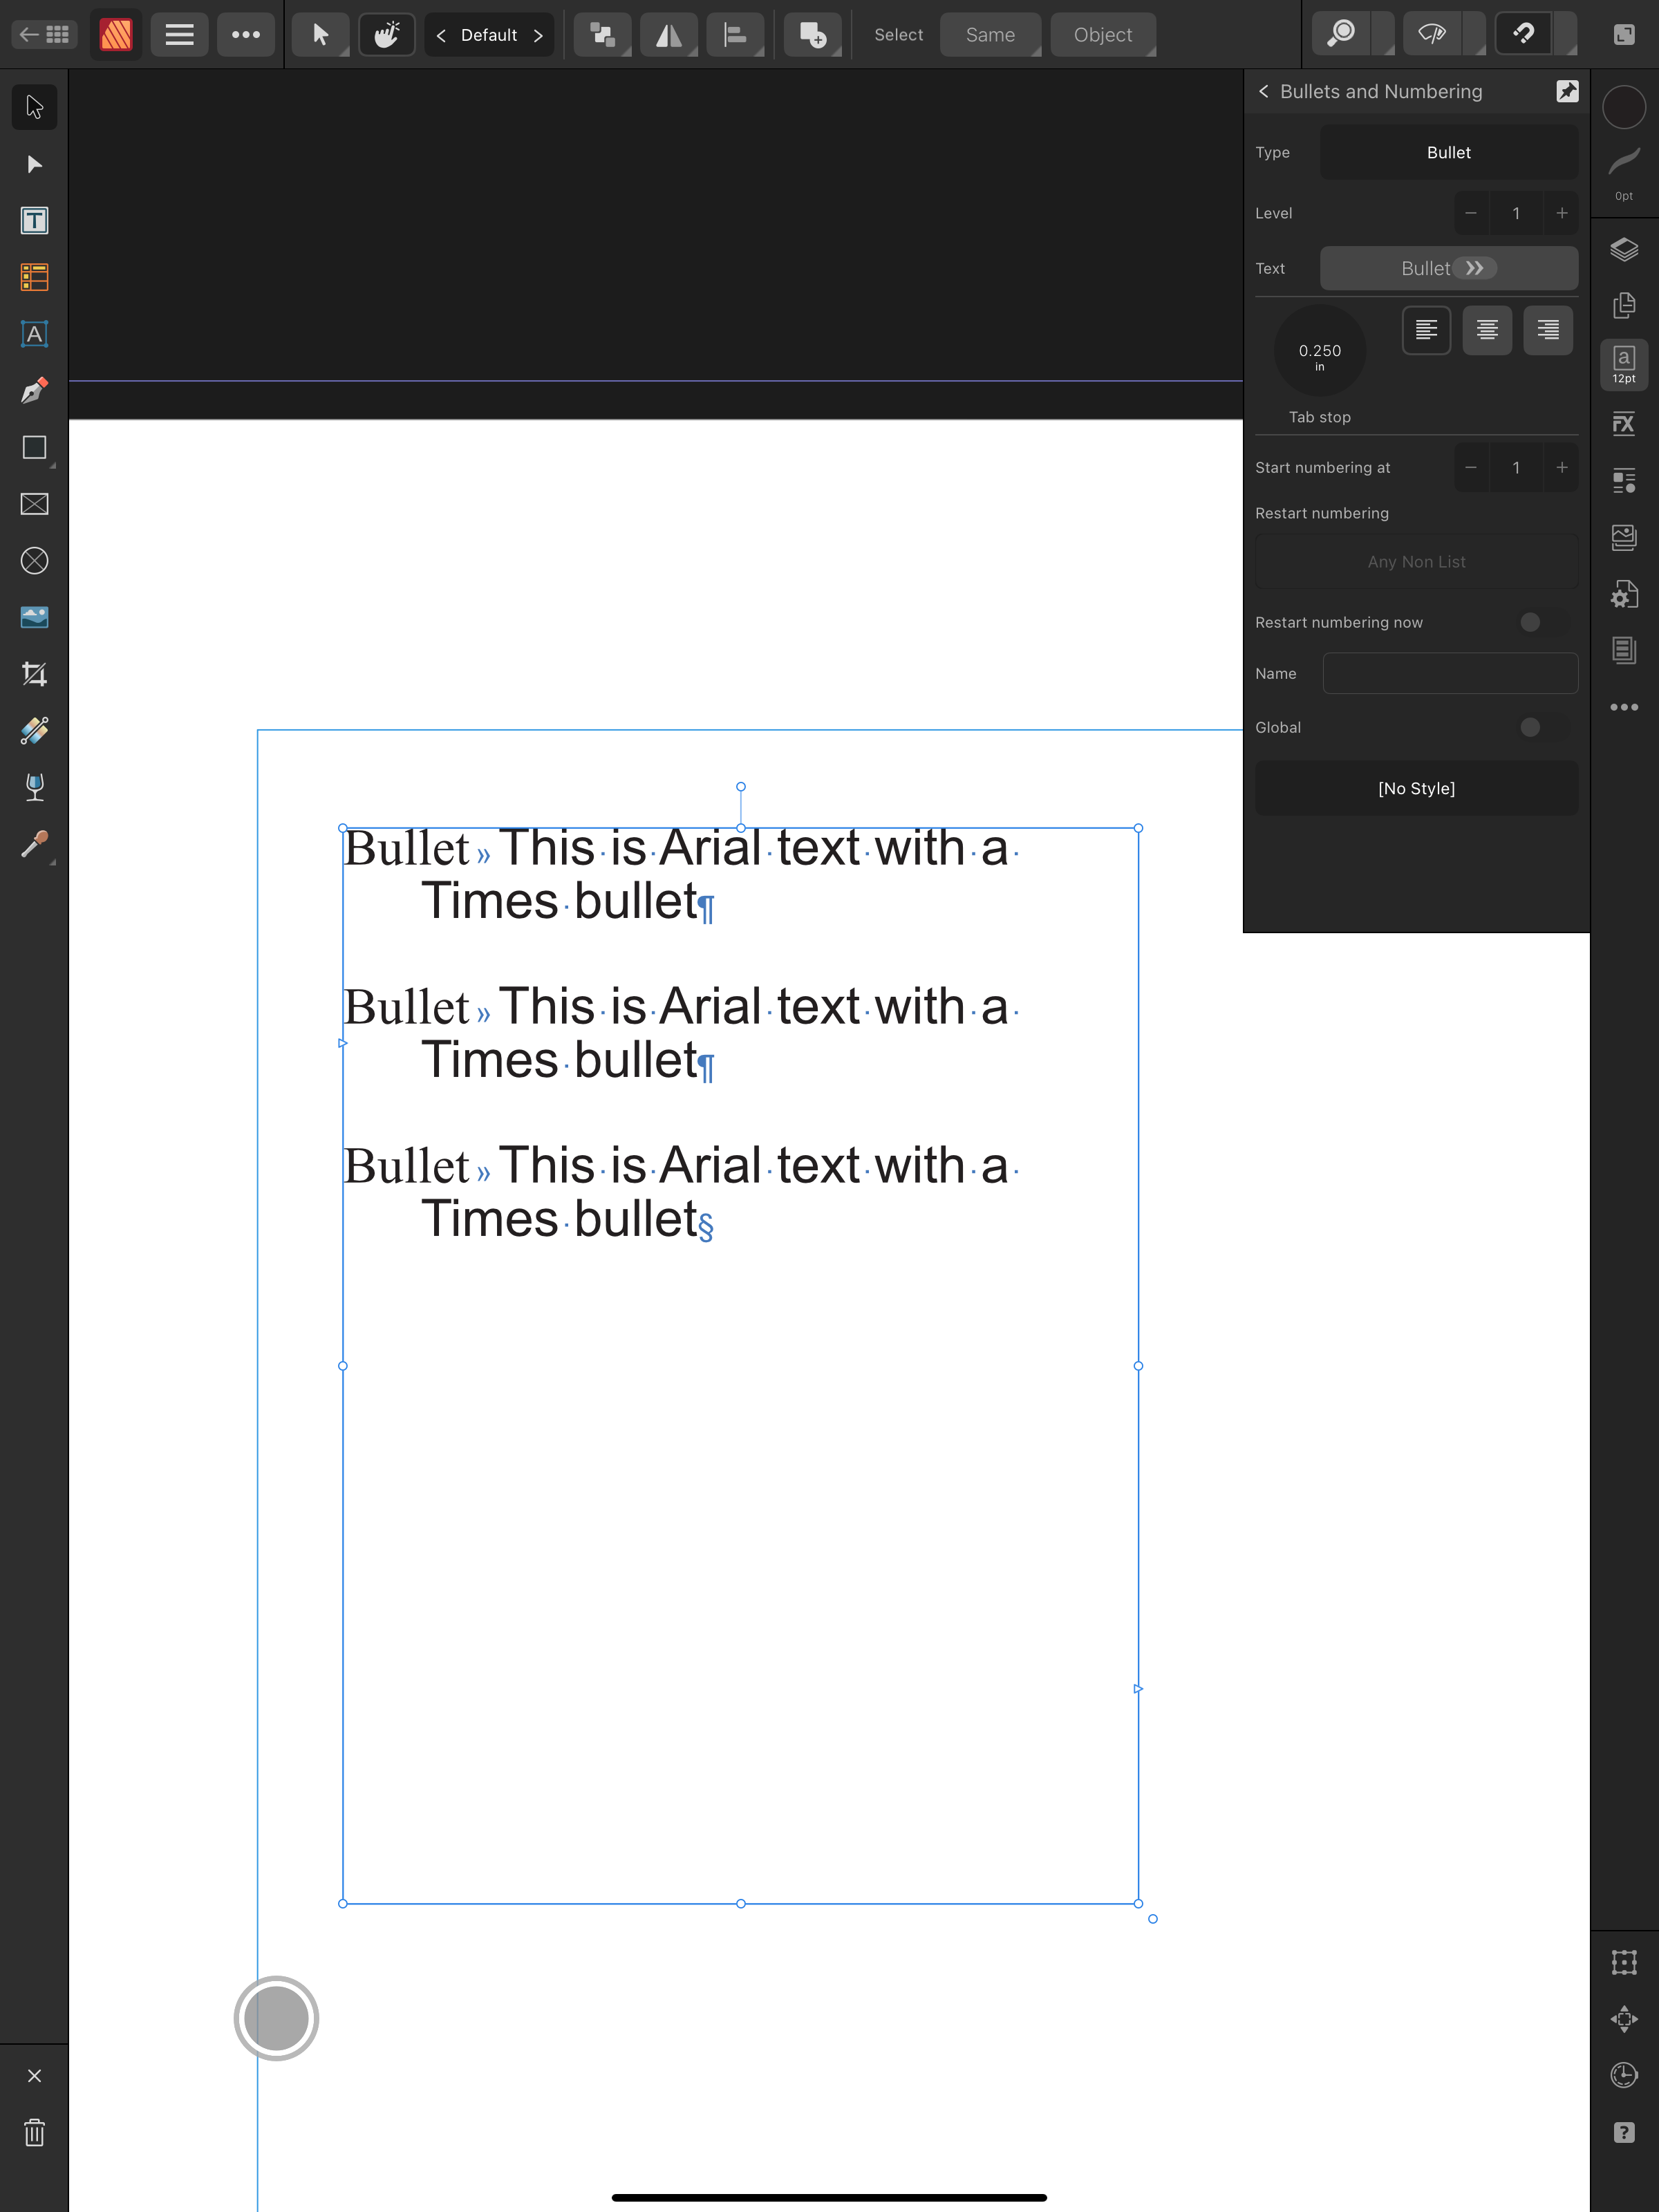Go back to documents gallery

point(44,35)
